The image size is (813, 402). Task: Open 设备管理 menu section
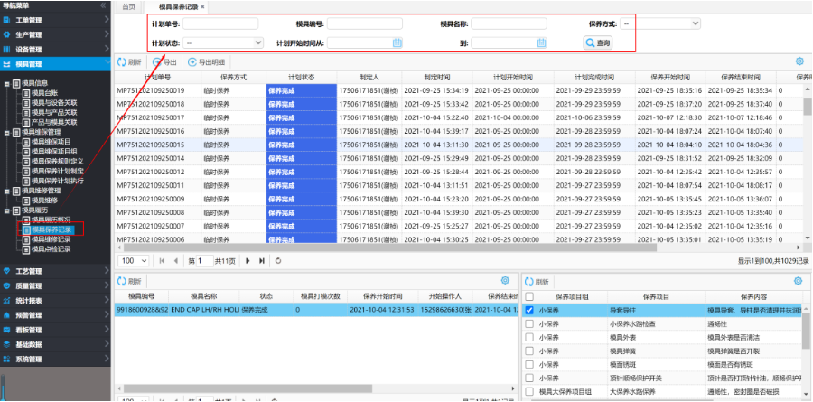pyautogui.click(x=55, y=50)
